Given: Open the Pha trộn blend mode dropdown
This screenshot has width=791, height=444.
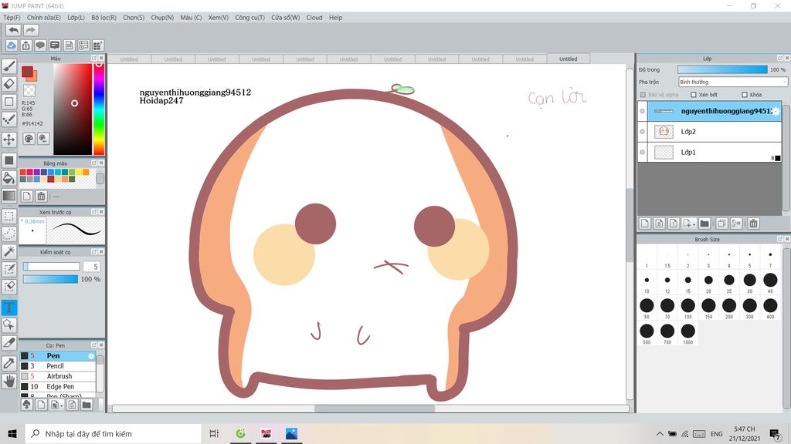Looking at the screenshot, I should (732, 82).
